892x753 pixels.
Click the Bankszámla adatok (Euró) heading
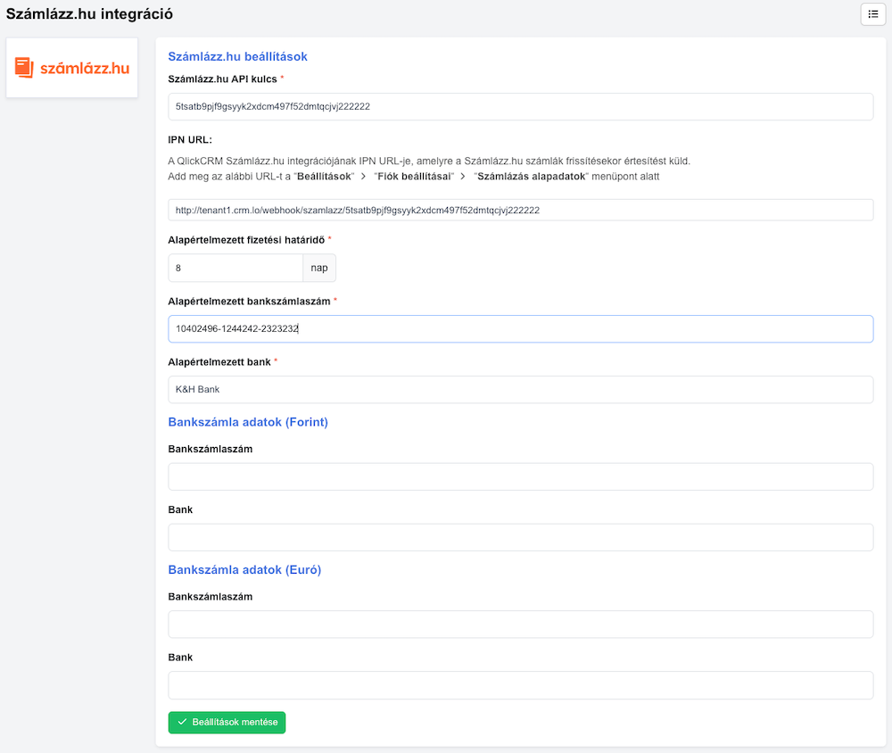click(x=244, y=570)
